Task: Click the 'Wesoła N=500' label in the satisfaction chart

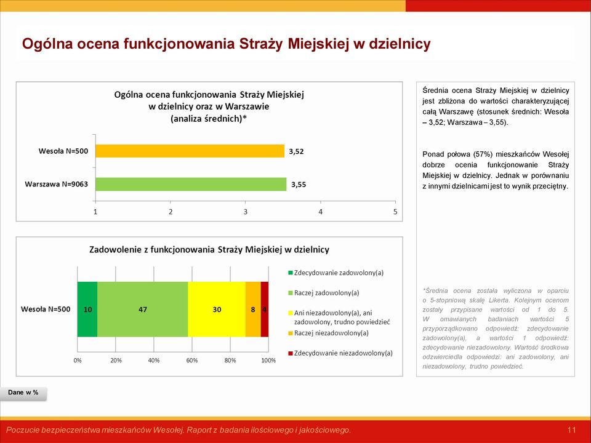Action: (x=46, y=309)
